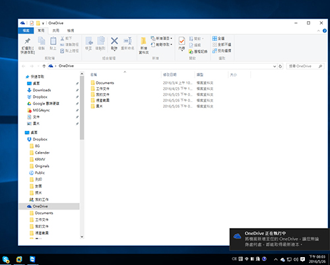The height and width of the screenshot is (265, 330).
Task: Click the Refresh icon beside address bar
Action: [x=280, y=66]
